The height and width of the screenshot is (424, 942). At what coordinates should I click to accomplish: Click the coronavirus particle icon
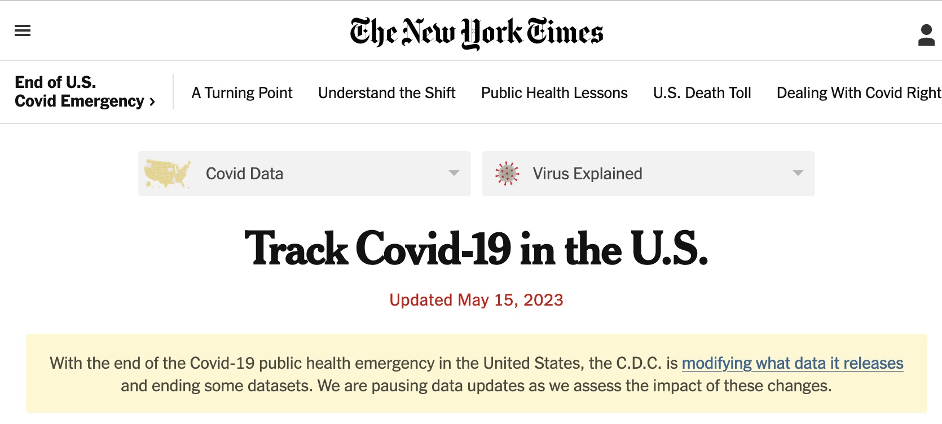pos(507,174)
